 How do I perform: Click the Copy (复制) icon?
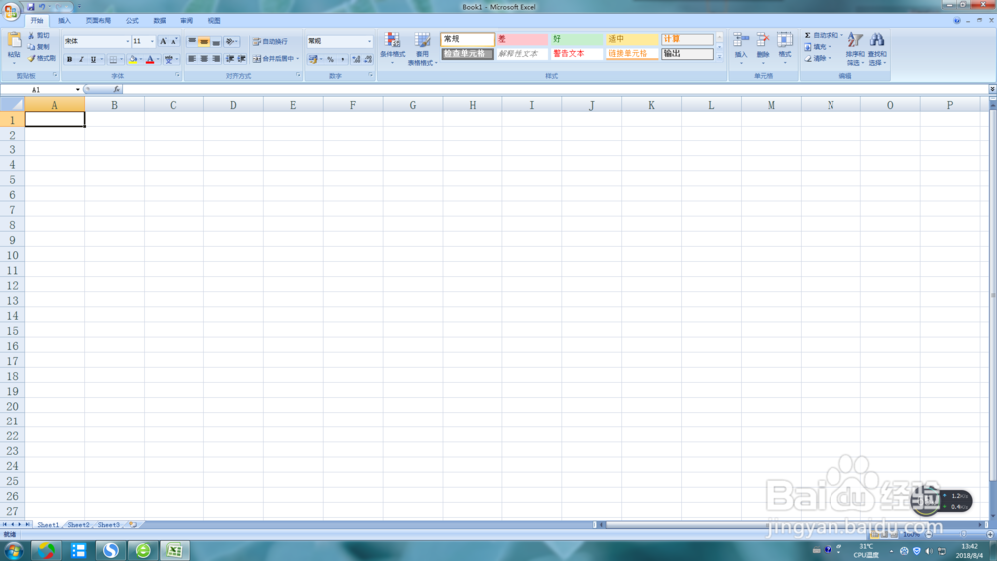(31, 47)
